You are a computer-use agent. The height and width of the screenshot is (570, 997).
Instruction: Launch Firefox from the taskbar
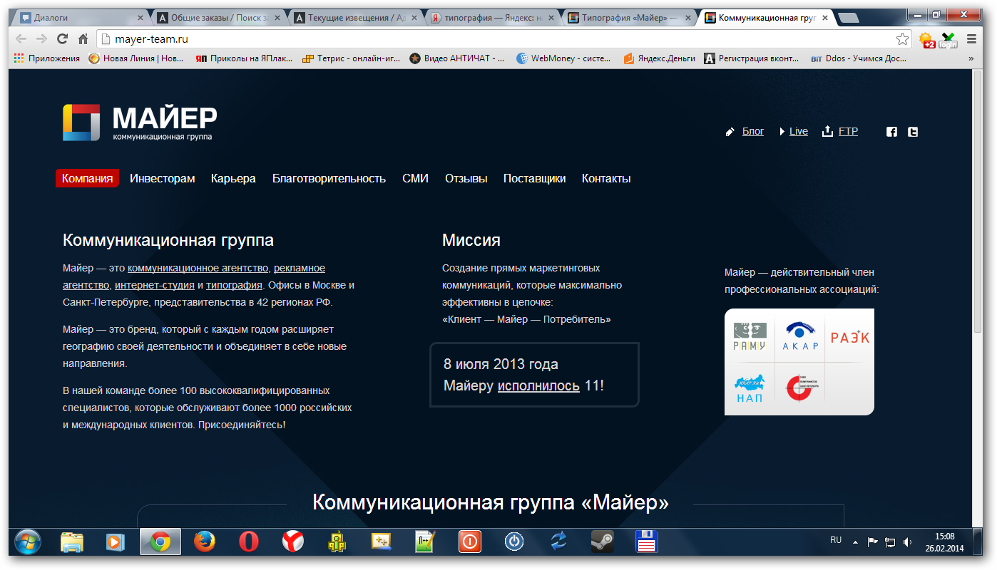204,541
